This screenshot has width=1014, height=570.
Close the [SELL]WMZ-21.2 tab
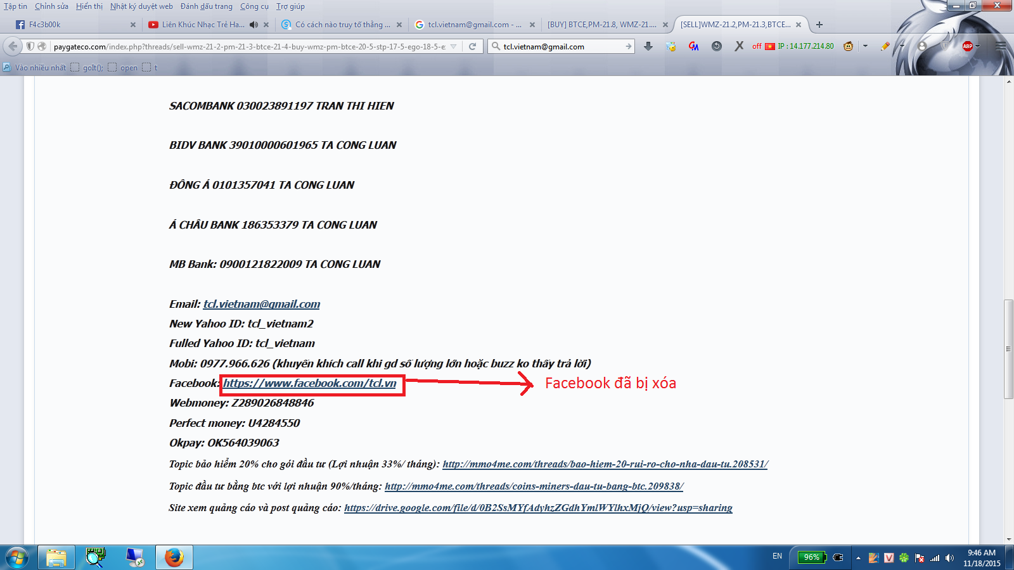point(799,25)
